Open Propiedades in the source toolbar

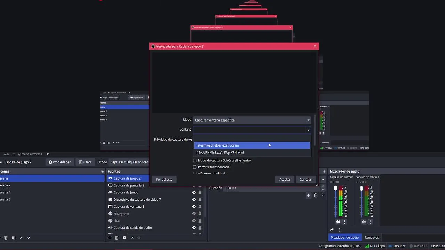tap(60, 162)
